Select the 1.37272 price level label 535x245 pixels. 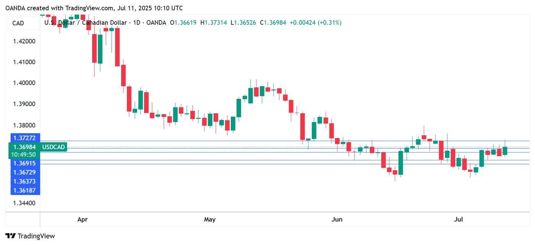point(24,137)
